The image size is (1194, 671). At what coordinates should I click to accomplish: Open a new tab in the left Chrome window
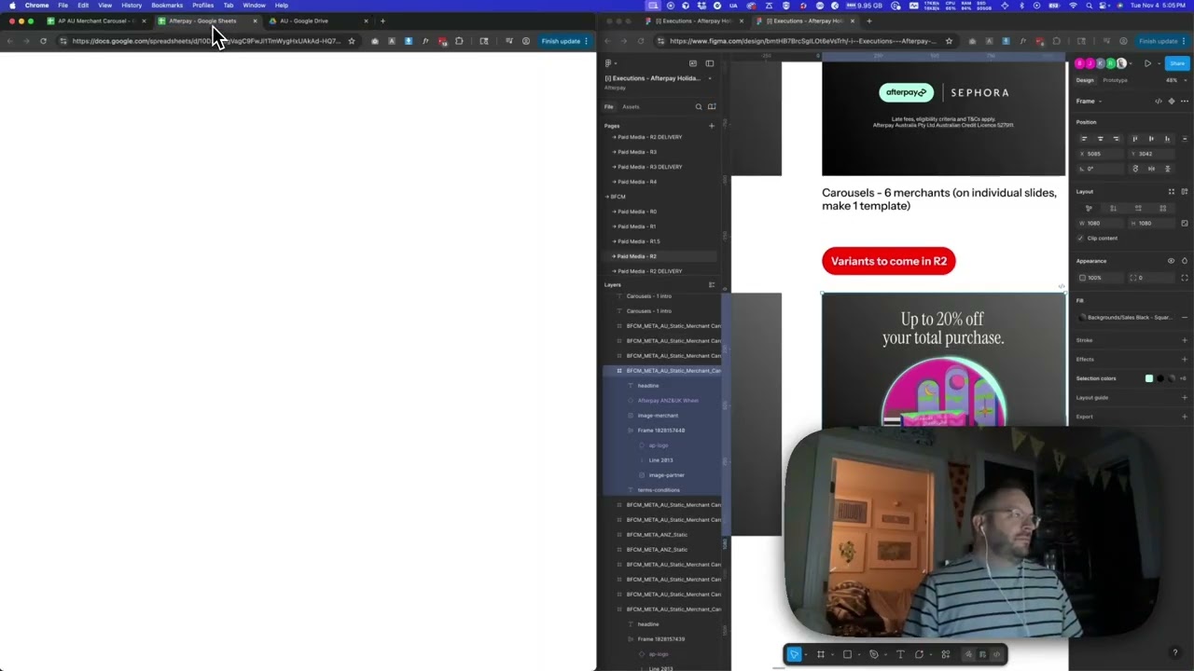click(x=382, y=21)
